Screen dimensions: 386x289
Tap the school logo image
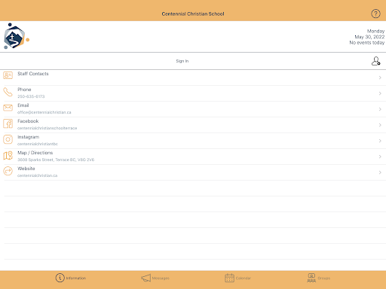click(x=17, y=36)
